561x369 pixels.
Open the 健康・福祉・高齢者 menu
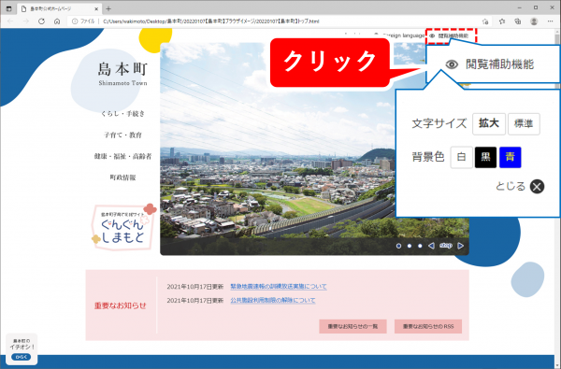coord(122,156)
